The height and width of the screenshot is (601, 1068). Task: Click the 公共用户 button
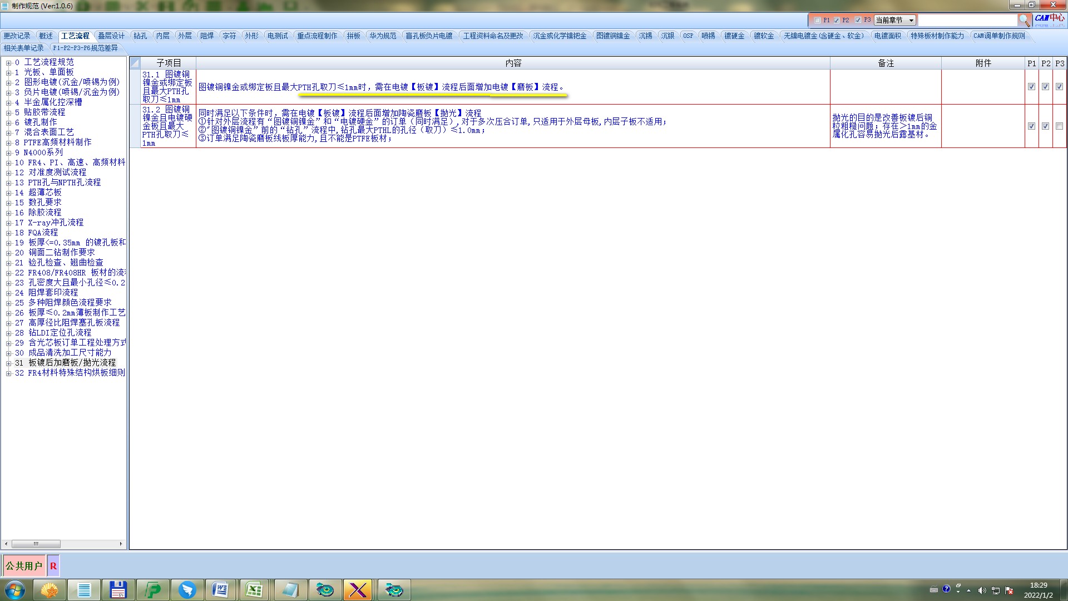click(x=24, y=566)
